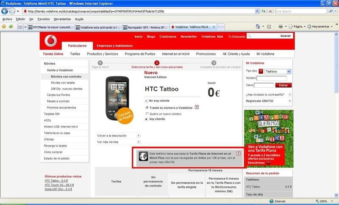Click the Live Search magnifier icon
This screenshot has width=339, height=205.
[331, 11]
